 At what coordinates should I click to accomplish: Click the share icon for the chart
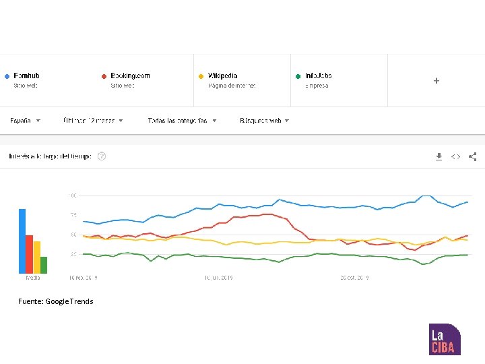(x=473, y=156)
